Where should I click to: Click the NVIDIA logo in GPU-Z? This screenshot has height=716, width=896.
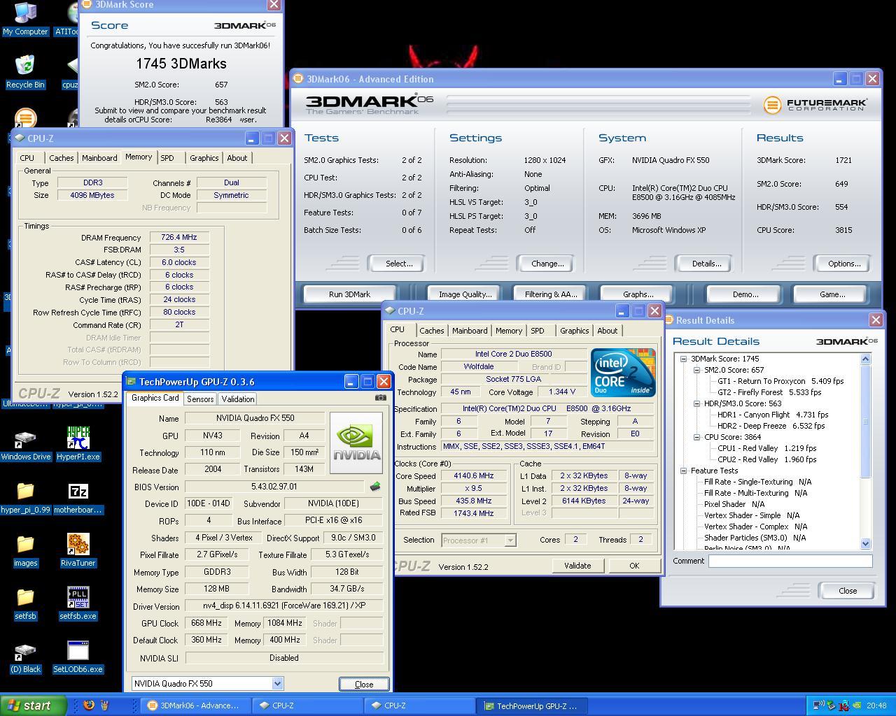[356, 443]
